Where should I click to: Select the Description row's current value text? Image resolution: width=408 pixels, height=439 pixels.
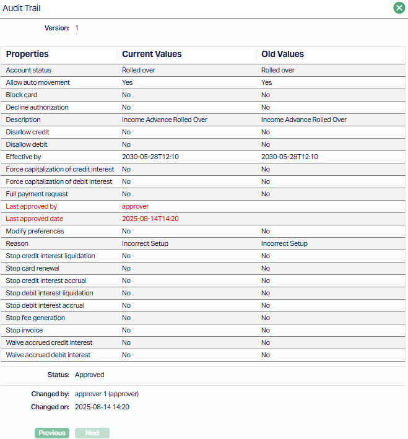tap(164, 120)
